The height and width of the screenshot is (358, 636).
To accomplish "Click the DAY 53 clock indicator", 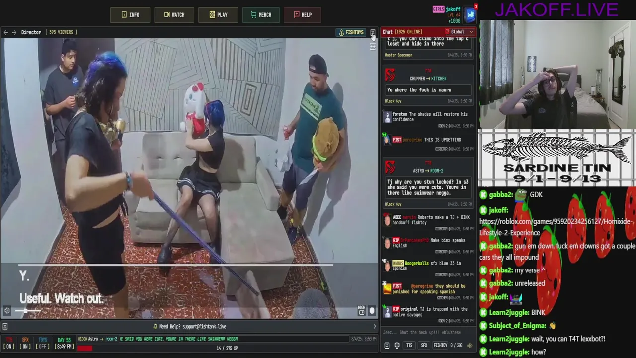I will tap(64, 343).
